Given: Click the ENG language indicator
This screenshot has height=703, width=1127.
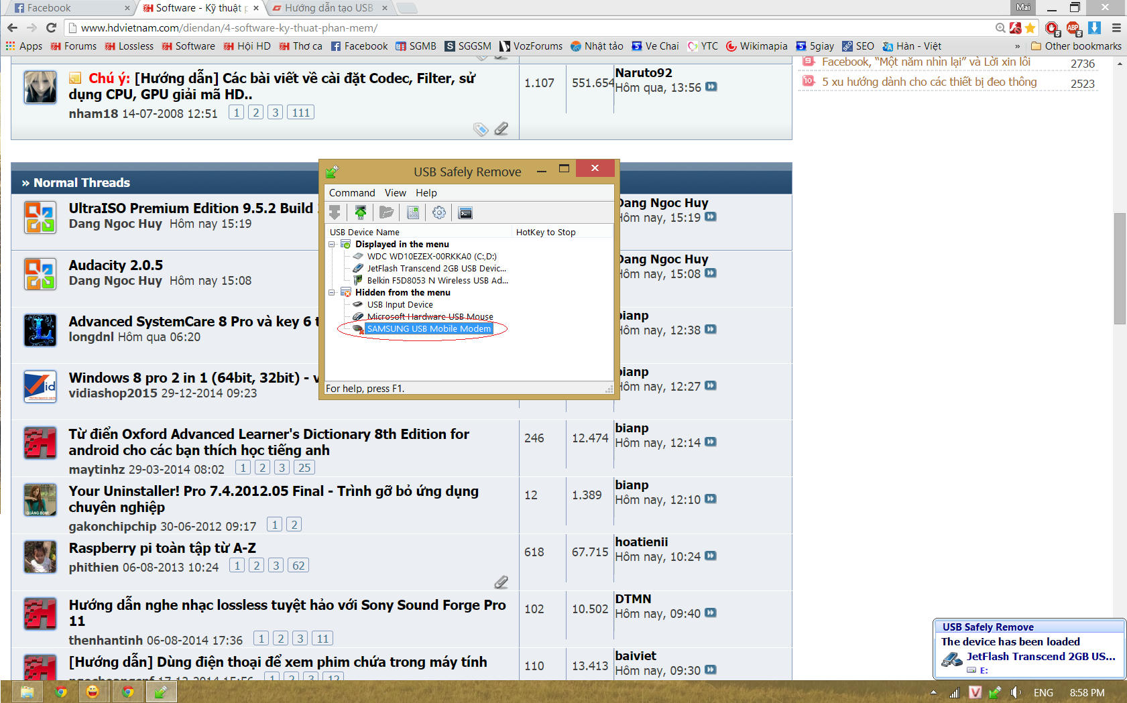Looking at the screenshot, I should 1043,693.
